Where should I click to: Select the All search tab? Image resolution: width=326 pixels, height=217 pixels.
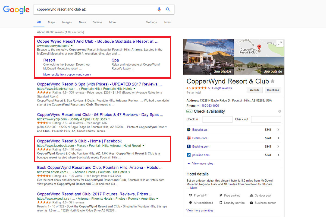[x=39, y=22]
